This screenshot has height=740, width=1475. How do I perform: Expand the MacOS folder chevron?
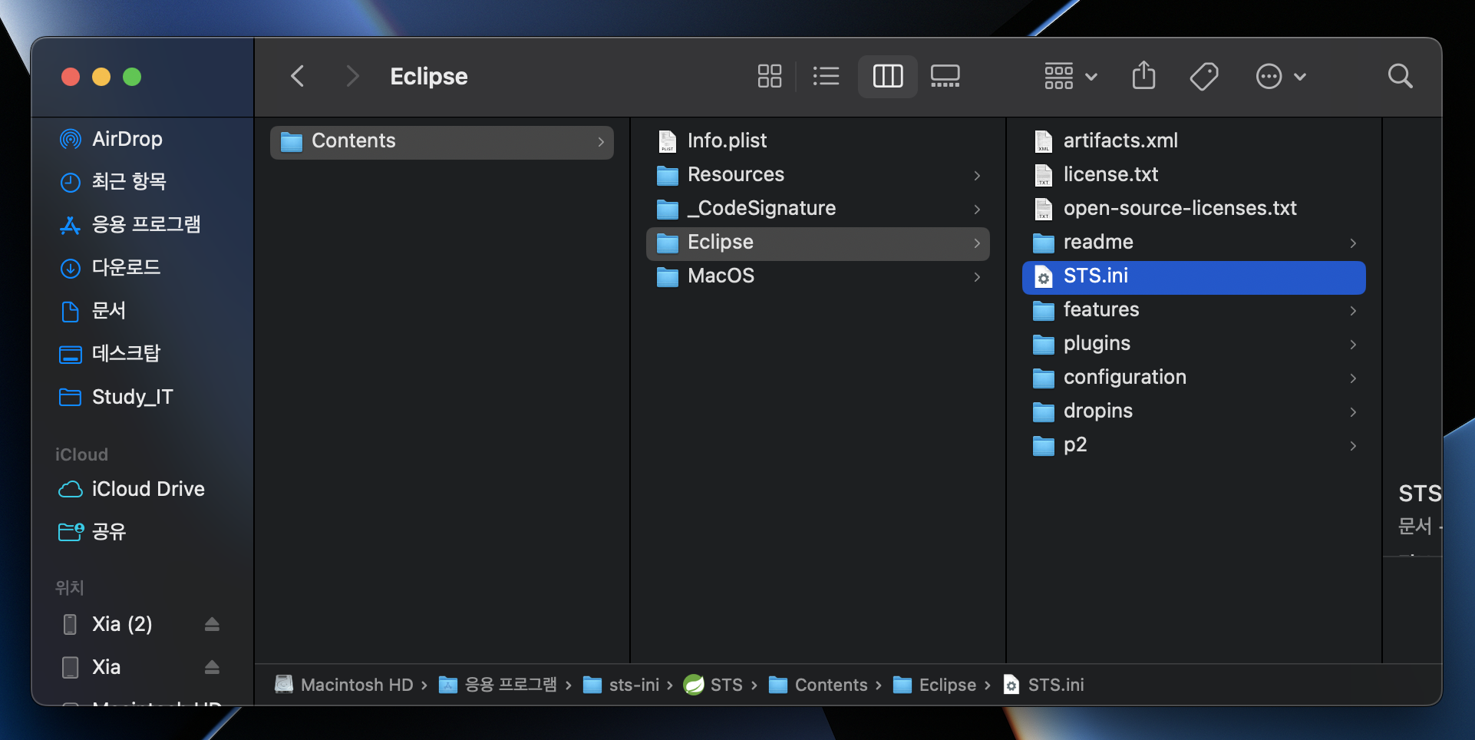(977, 277)
